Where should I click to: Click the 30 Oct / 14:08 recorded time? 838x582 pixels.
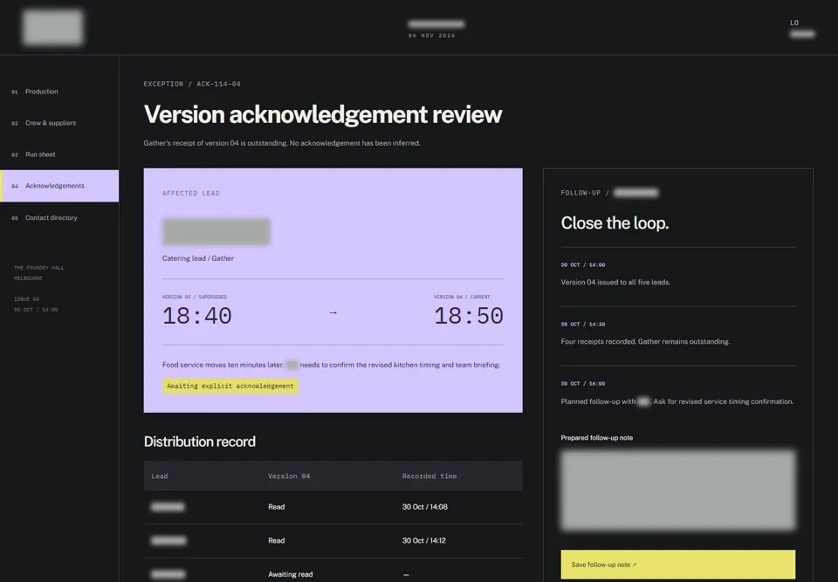pyautogui.click(x=425, y=507)
